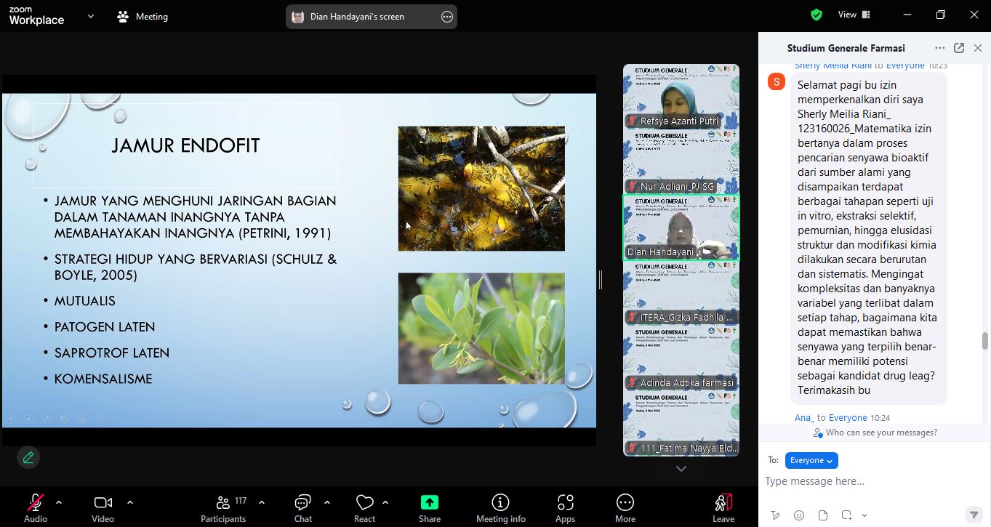Expand the audio options arrow

[x=59, y=502]
